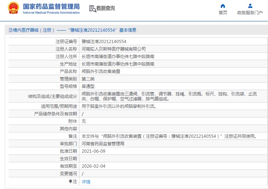268x189 pixels.
Task: Click the 普通型 model specification value
Action: (88, 86)
